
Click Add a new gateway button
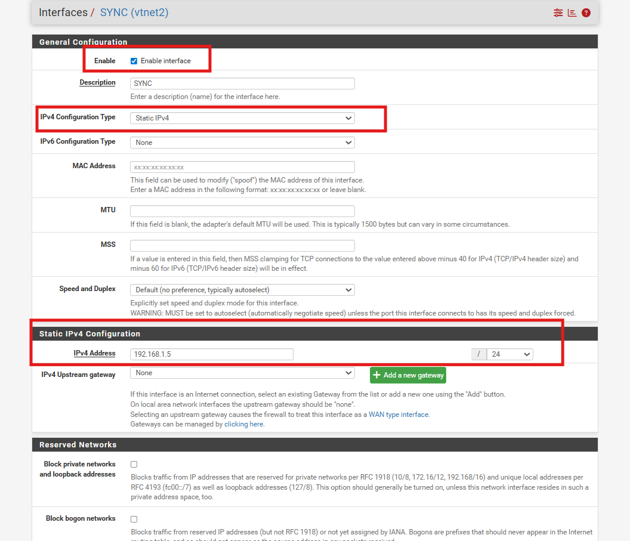click(x=408, y=375)
